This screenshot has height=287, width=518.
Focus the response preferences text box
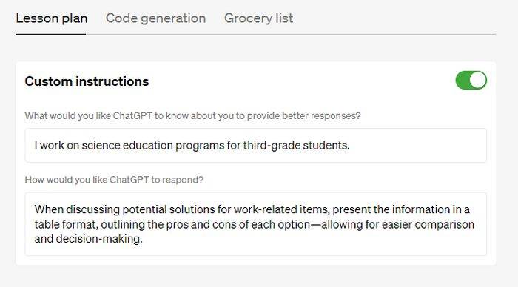tap(256, 224)
